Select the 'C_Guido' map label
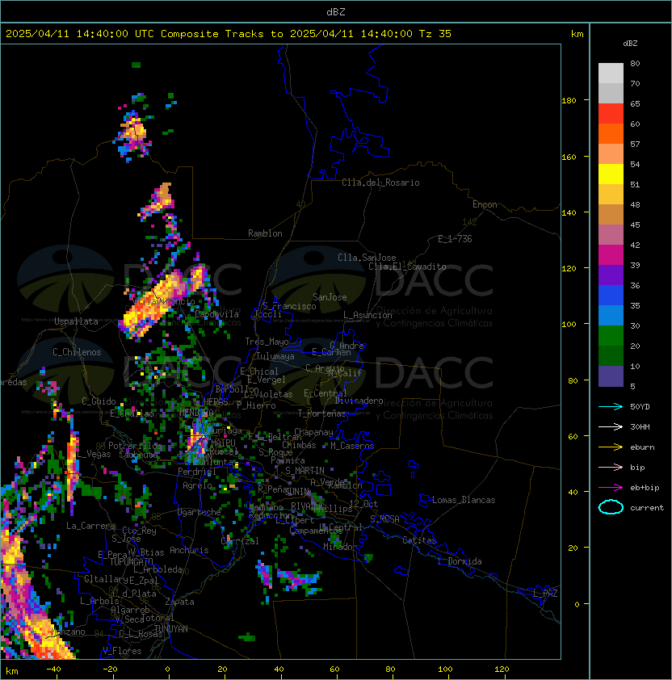Image resolution: width=672 pixels, height=680 pixels. point(99,401)
